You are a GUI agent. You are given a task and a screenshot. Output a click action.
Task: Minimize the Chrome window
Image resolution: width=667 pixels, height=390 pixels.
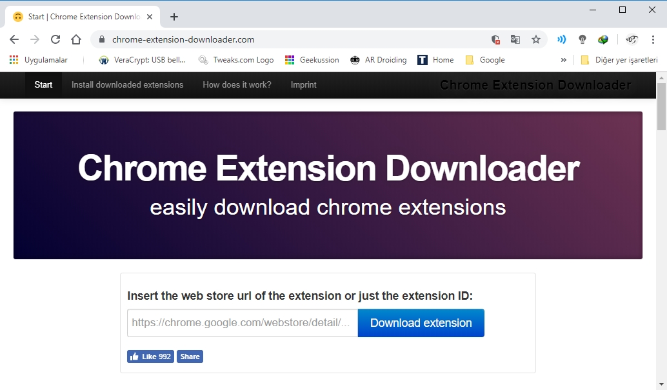tap(593, 10)
